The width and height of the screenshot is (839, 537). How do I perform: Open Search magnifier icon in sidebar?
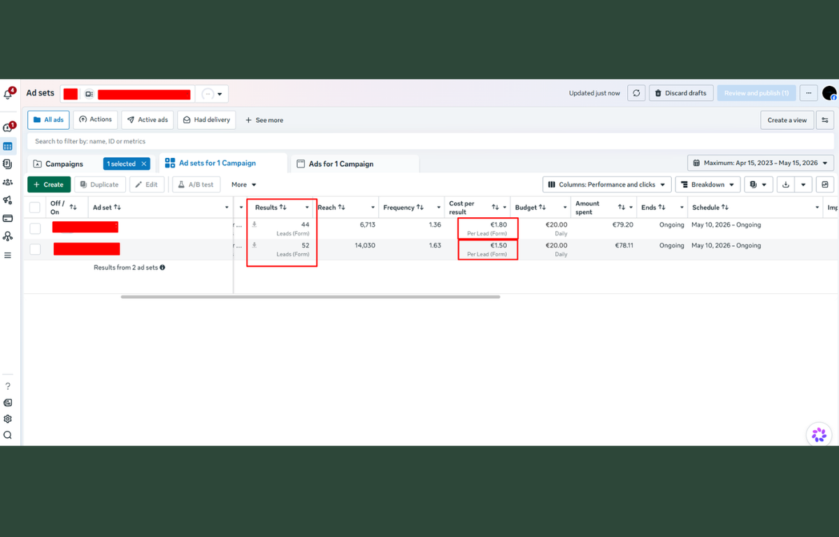coord(8,435)
